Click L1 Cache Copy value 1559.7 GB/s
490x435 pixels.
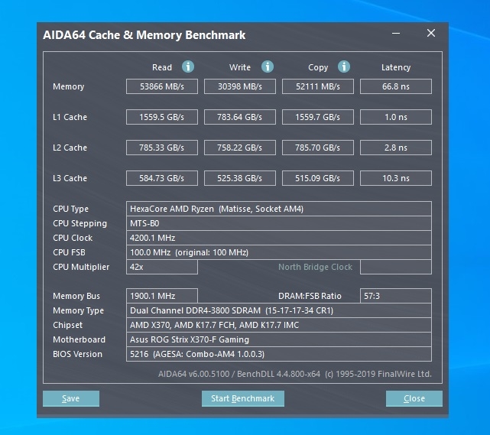pyautogui.click(x=318, y=117)
